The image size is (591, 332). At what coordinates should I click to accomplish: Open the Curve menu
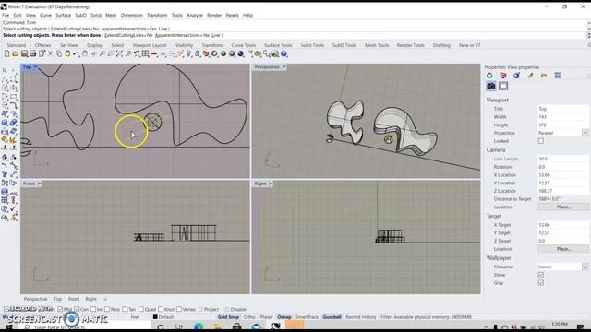coord(45,15)
